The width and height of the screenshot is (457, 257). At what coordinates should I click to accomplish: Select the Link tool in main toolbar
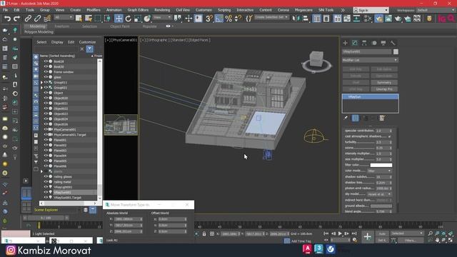[28, 19]
